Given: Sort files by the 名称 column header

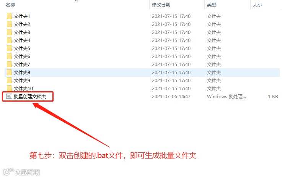Looking at the screenshot, I should pyautogui.click(x=10, y=5).
